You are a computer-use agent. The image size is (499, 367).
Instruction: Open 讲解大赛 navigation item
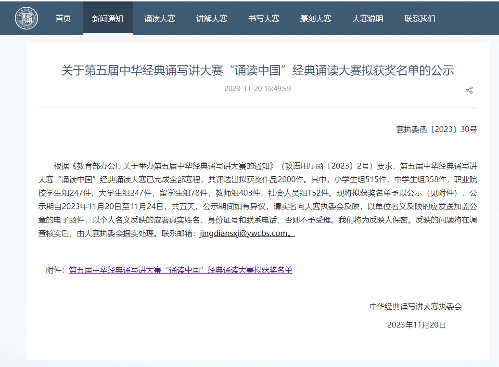tap(212, 18)
